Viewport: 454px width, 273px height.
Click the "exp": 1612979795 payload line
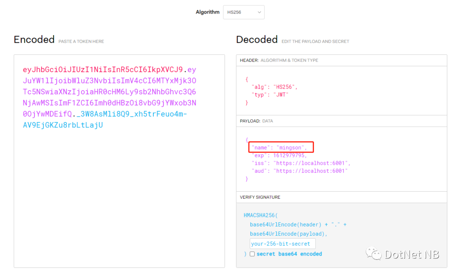point(279,156)
